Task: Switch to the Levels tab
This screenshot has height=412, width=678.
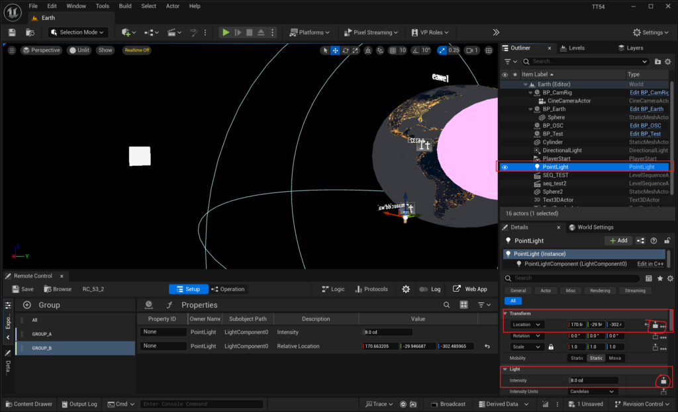Action: [x=573, y=48]
